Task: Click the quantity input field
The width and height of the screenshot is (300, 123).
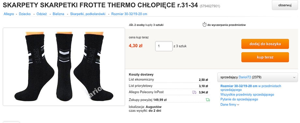Action: (164, 46)
